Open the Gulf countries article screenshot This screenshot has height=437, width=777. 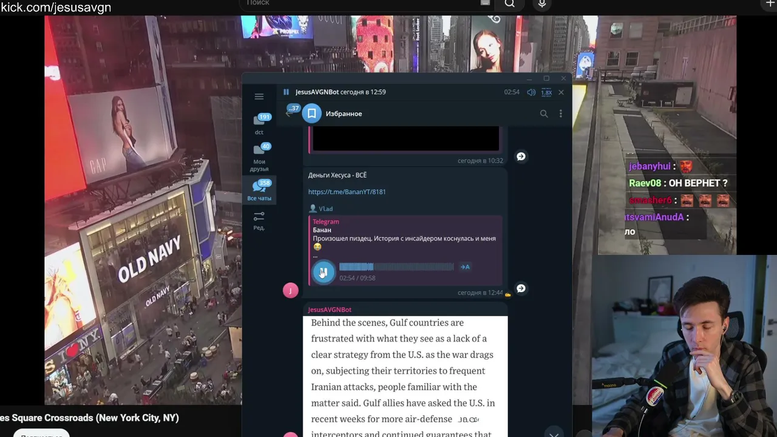405,376
